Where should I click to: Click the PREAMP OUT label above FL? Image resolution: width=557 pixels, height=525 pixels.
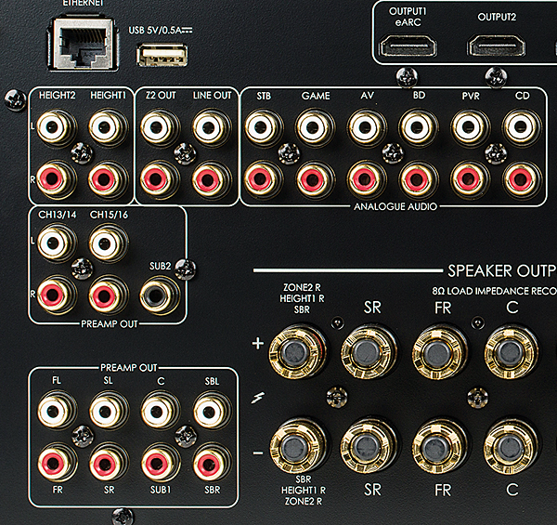(x=129, y=368)
